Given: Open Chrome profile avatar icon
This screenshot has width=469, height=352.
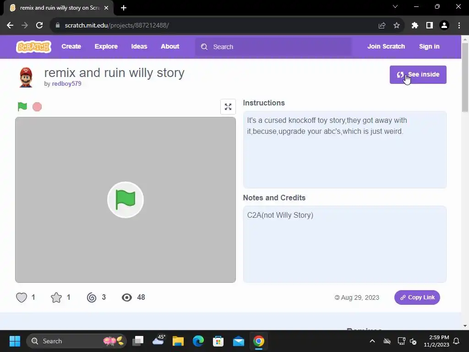Looking at the screenshot, I should 444,26.
